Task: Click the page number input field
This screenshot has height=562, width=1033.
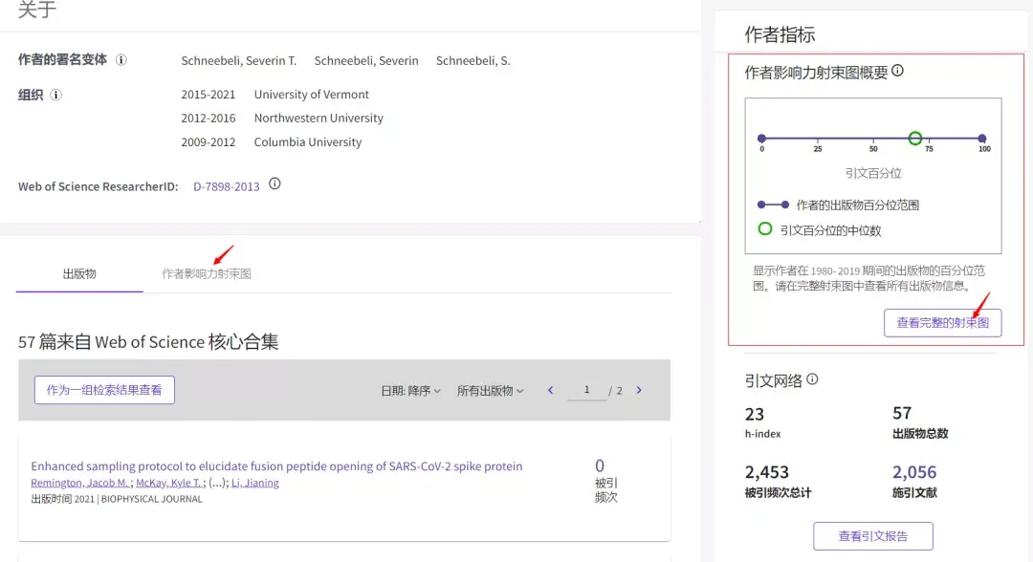Action: point(587,390)
